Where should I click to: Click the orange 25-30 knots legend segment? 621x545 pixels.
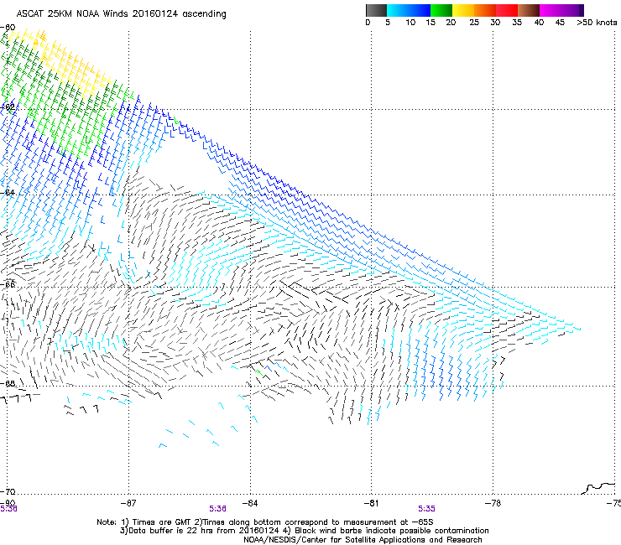[485, 10]
